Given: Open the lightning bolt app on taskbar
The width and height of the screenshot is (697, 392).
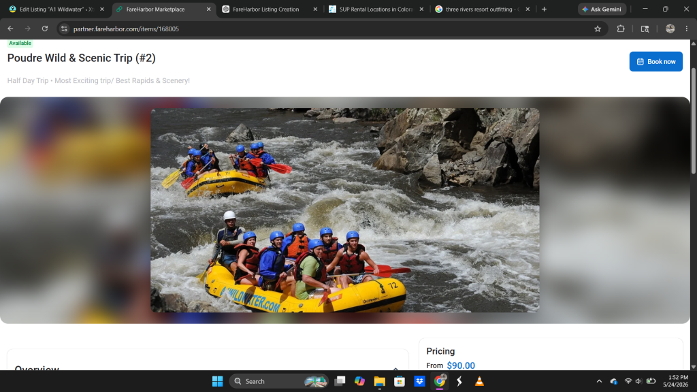Looking at the screenshot, I should (x=459, y=381).
